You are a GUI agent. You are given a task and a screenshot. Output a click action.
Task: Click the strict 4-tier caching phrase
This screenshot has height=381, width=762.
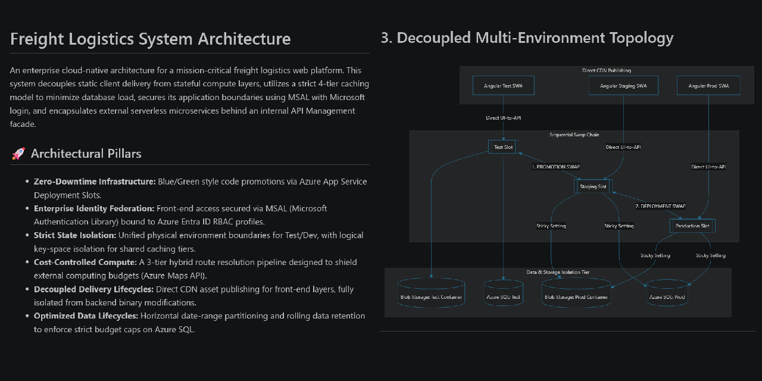click(x=322, y=84)
